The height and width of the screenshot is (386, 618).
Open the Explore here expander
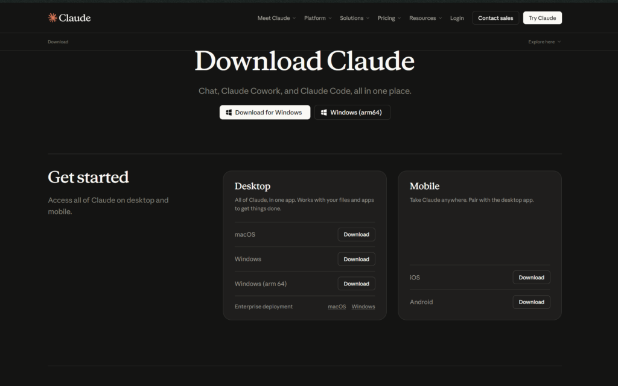coord(544,42)
